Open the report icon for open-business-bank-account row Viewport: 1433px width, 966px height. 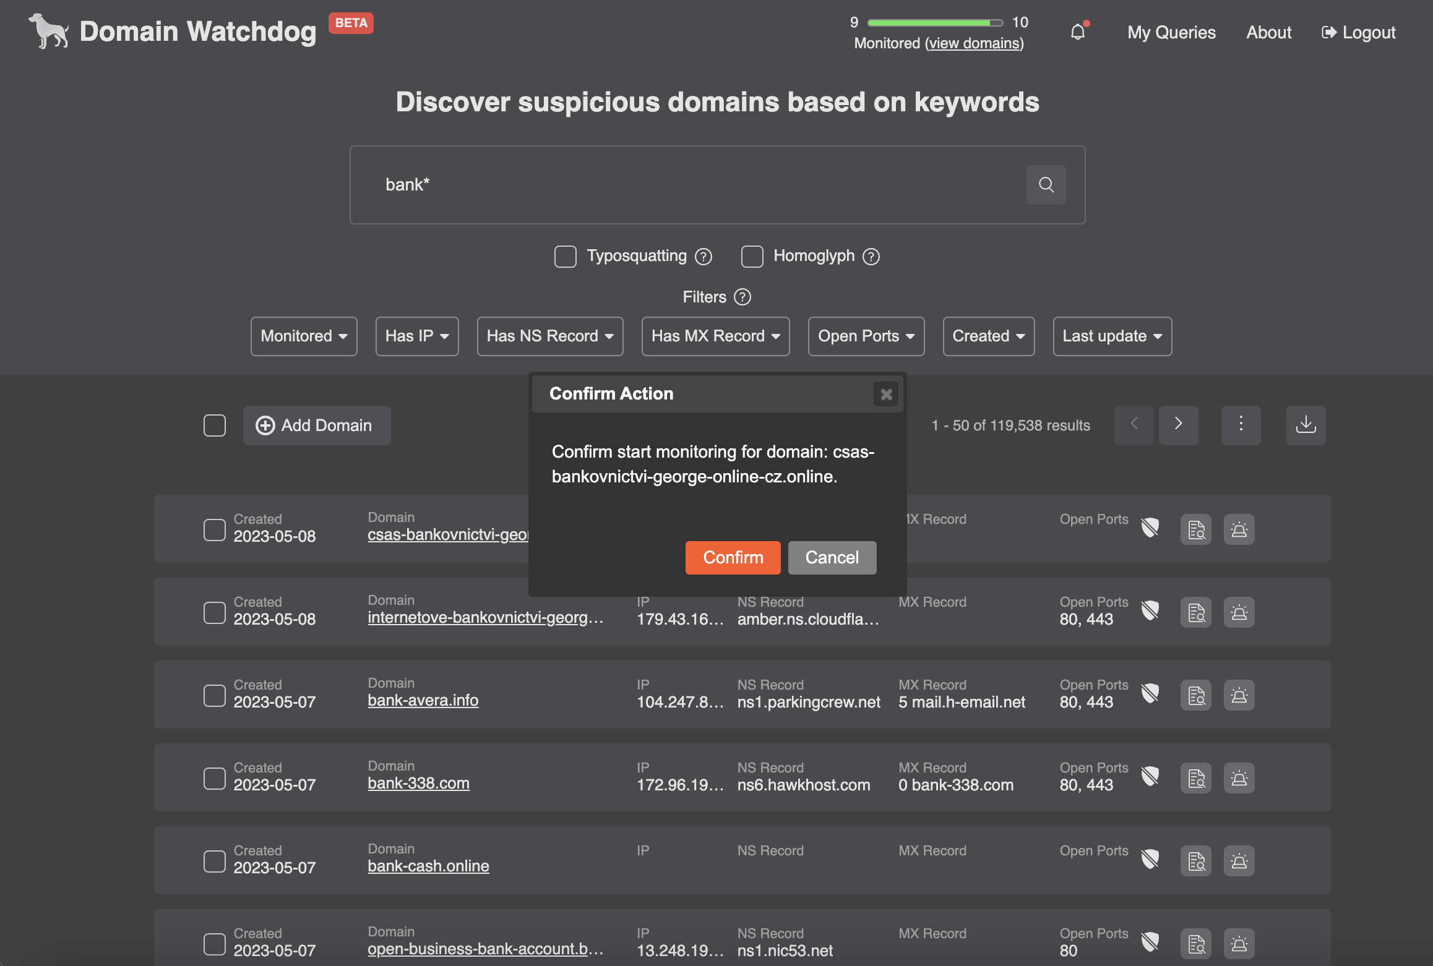(x=1196, y=944)
